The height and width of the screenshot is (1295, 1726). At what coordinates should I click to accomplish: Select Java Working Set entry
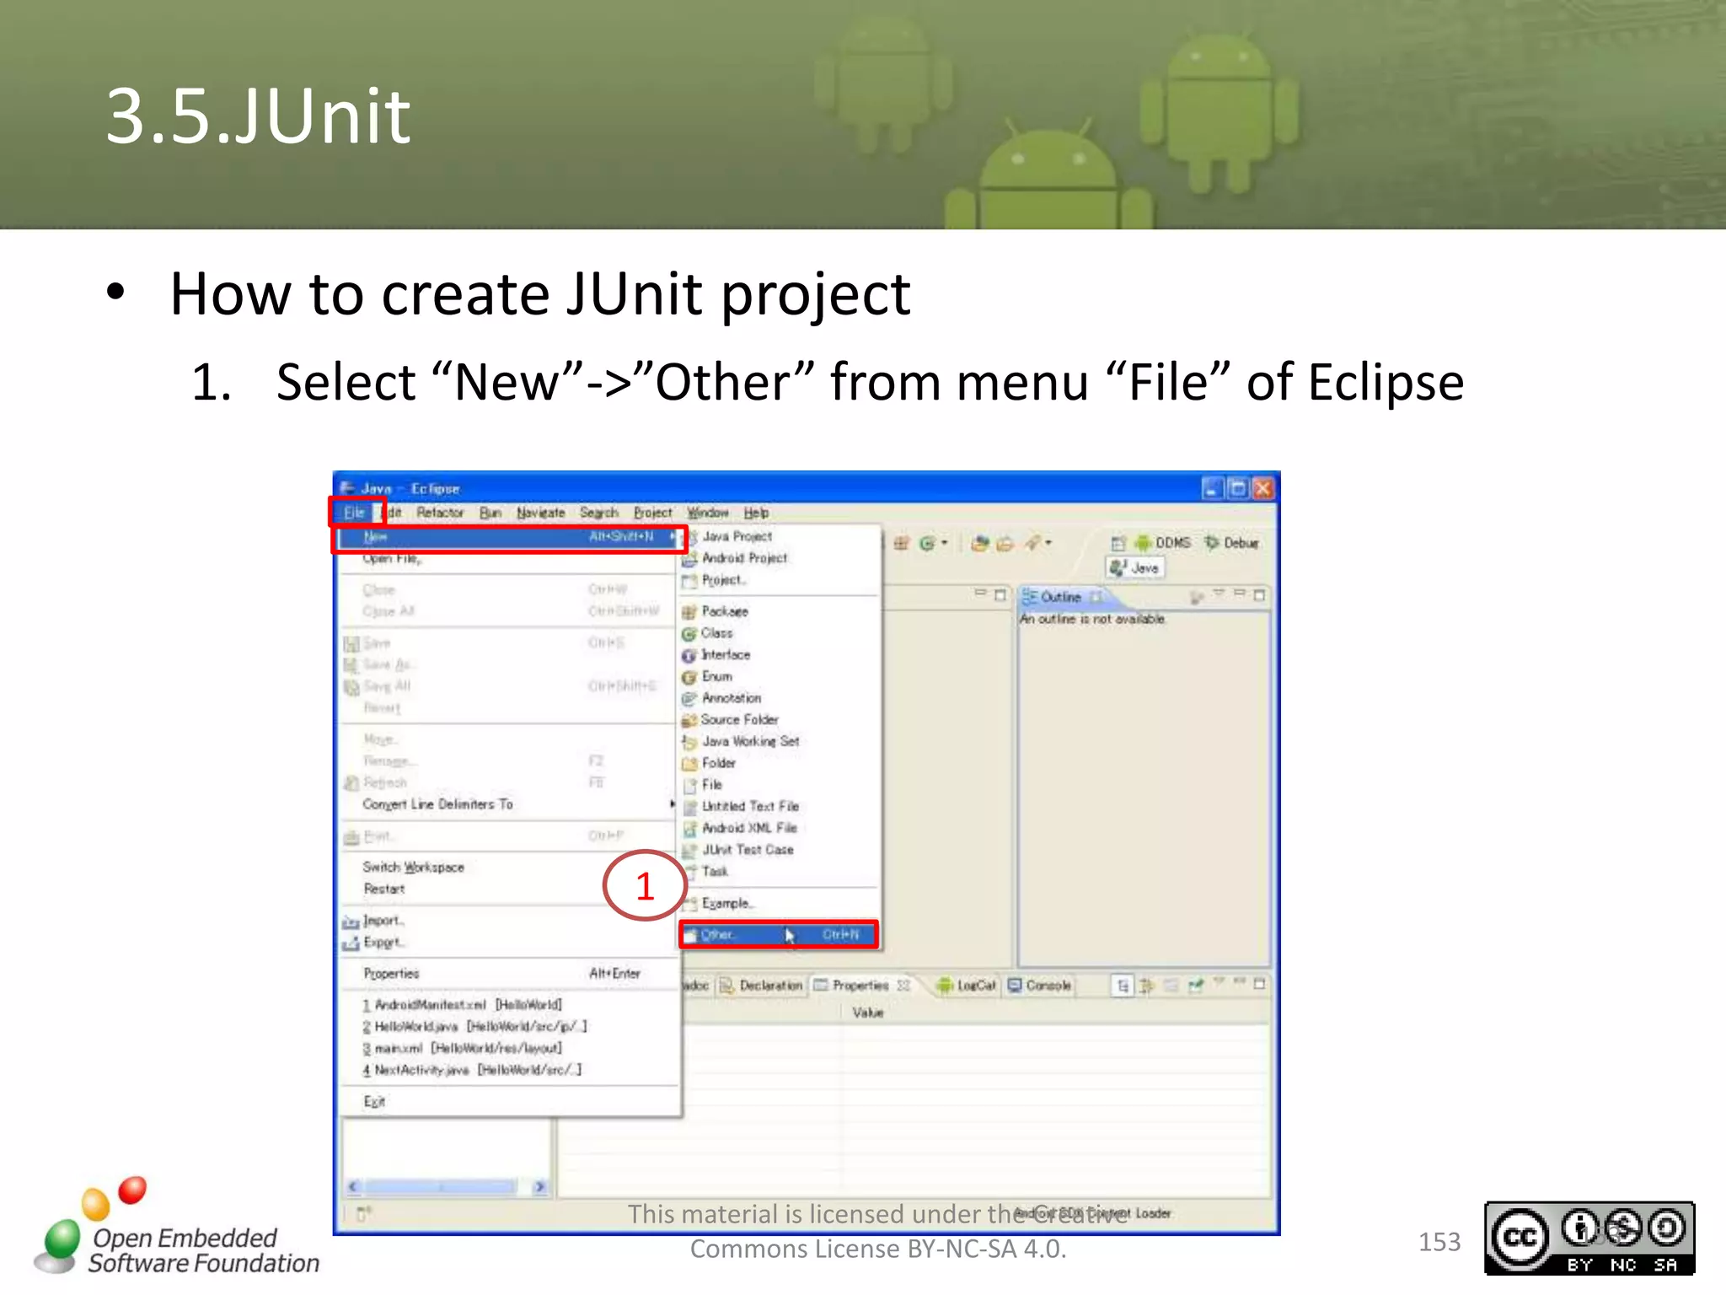pyautogui.click(x=779, y=741)
